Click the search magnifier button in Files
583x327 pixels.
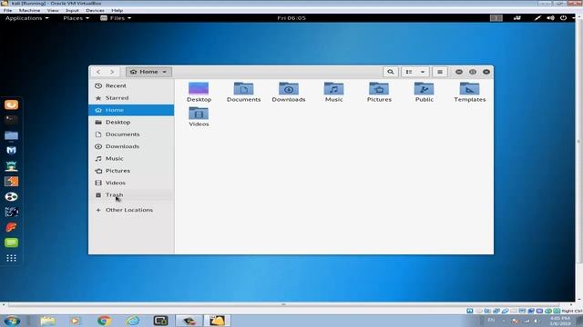[x=391, y=72]
